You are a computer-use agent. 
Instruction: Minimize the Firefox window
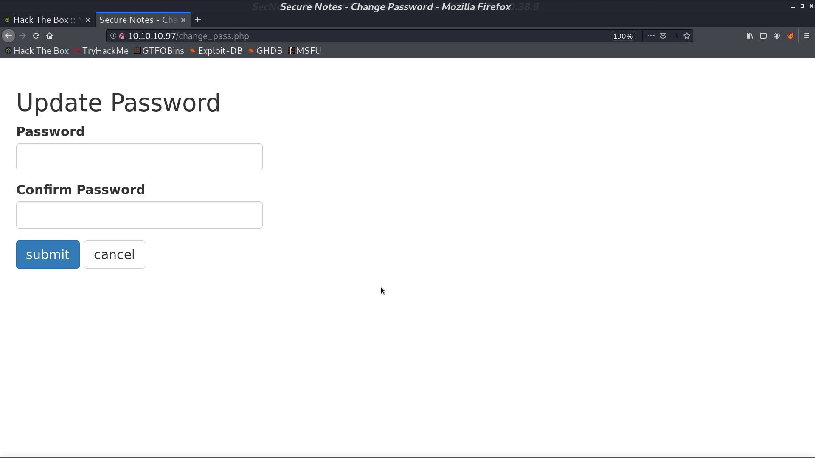point(793,6)
